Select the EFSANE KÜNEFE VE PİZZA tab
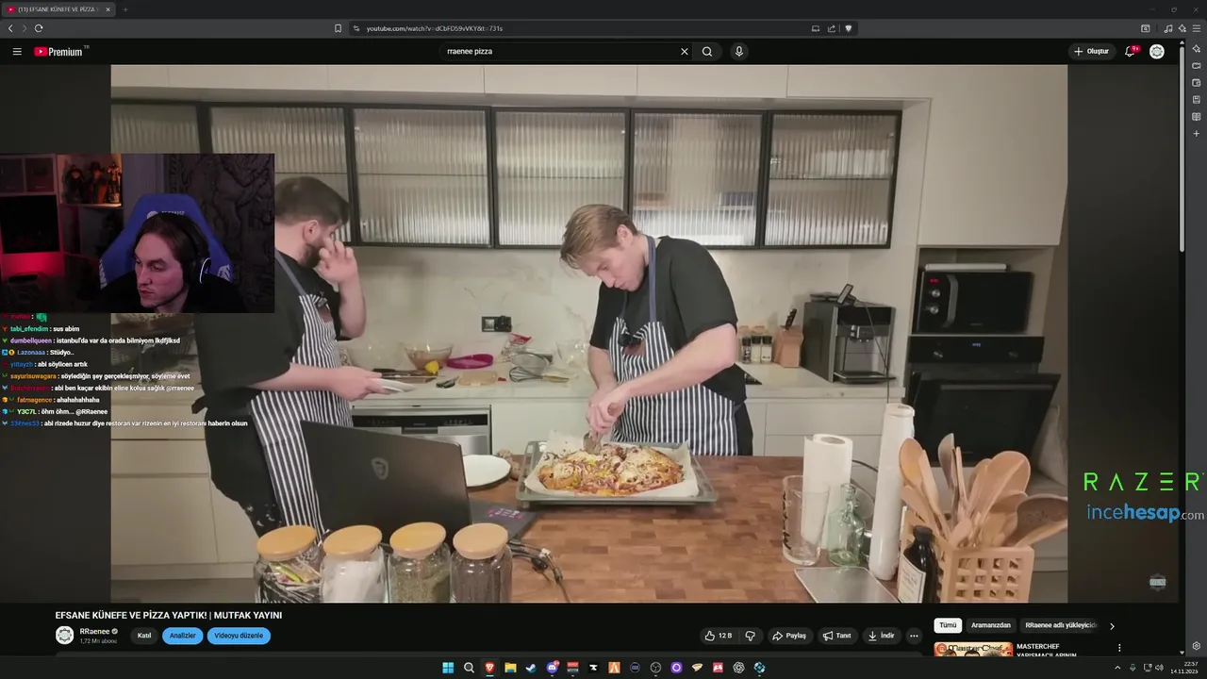This screenshot has width=1207, height=679. click(57, 9)
